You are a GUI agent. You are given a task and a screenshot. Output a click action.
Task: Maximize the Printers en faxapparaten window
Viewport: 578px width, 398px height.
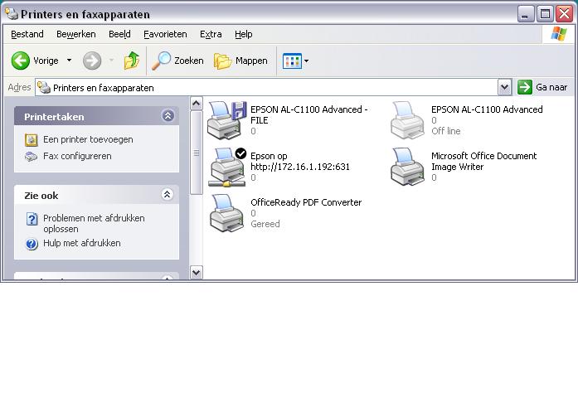pyautogui.click(x=545, y=14)
